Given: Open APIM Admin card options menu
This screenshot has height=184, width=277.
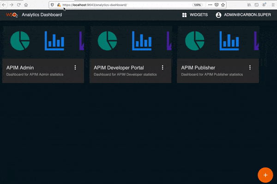Looking at the screenshot, I should (x=75, y=67).
